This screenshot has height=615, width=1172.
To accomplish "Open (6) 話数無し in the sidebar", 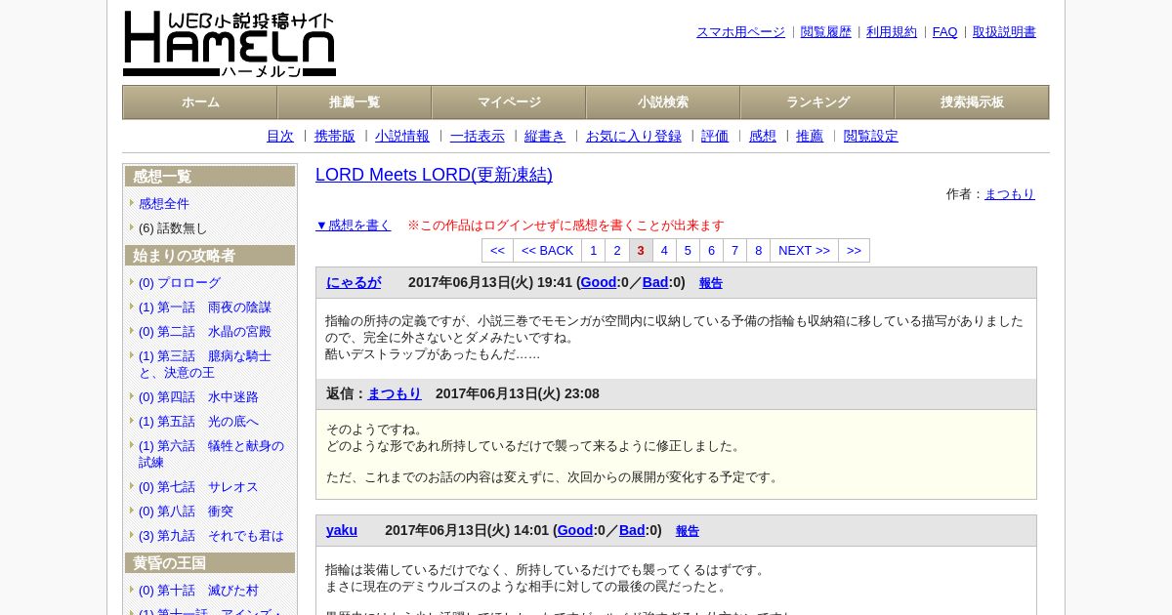I will click(x=173, y=228).
